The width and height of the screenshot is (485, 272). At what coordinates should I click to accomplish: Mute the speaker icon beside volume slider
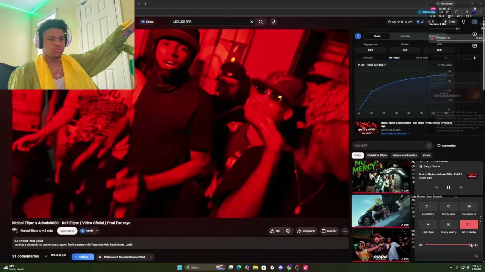point(421,245)
